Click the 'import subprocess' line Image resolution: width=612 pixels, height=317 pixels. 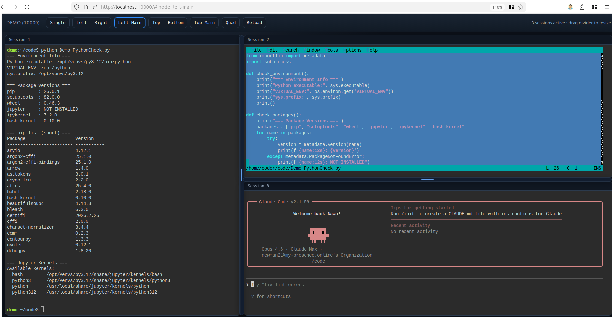click(x=268, y=62)
